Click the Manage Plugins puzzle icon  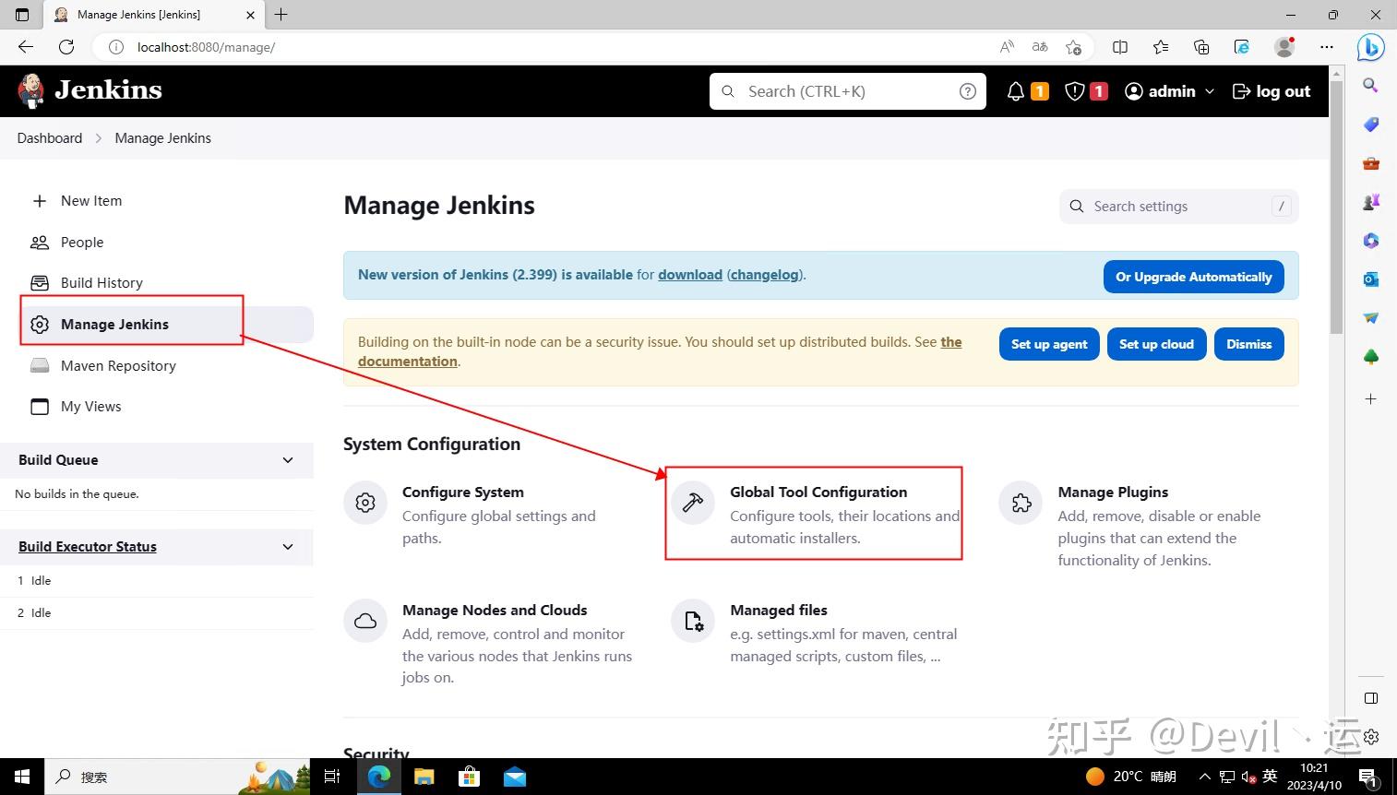[x=1021, y=503]
